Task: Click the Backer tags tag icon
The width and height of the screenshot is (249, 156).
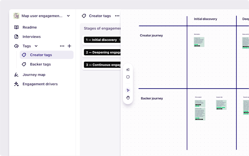Action: (24, 64)
